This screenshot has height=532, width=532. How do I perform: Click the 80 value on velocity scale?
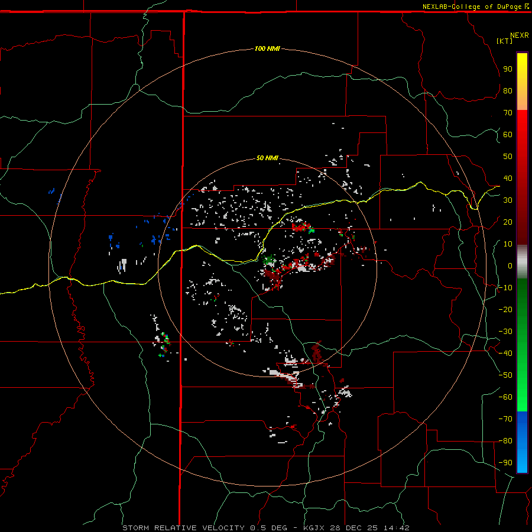pos(508,90)
